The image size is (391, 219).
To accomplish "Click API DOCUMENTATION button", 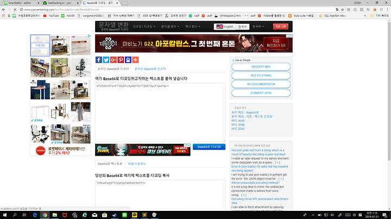I will point(261,84).
